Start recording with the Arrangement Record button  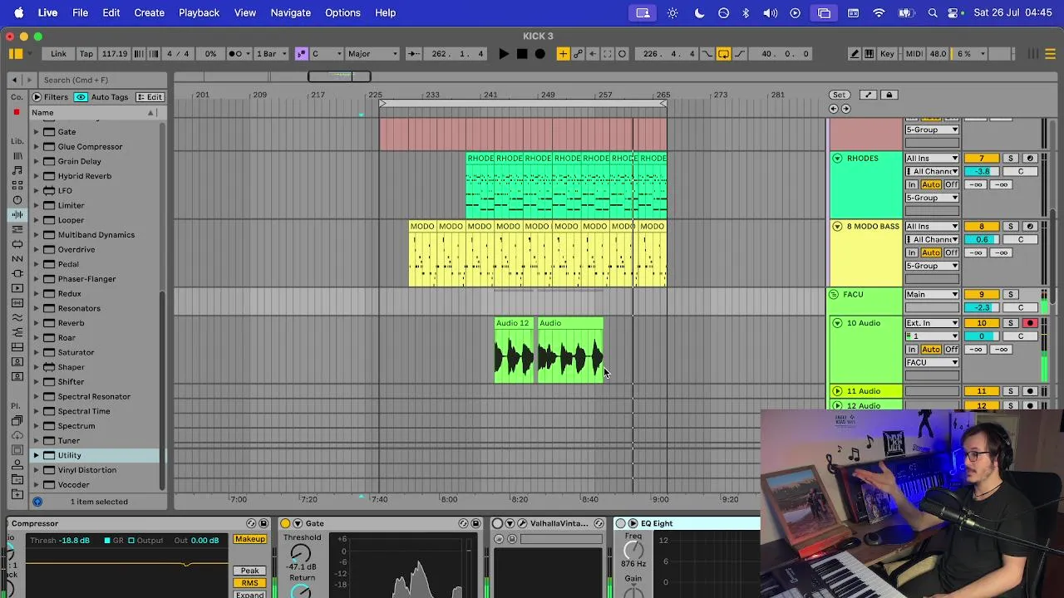[x=540, y=54]
